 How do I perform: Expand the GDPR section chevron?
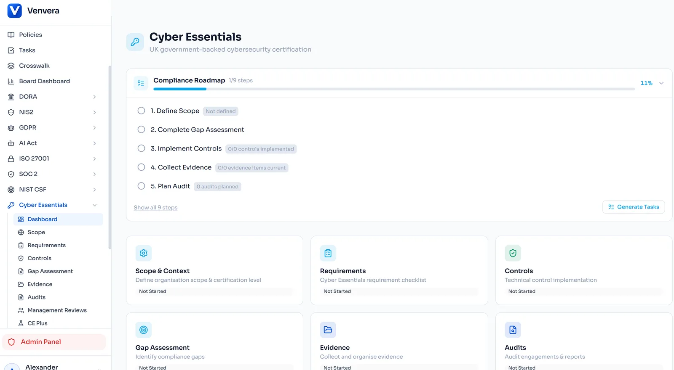(x=94, y=128)
